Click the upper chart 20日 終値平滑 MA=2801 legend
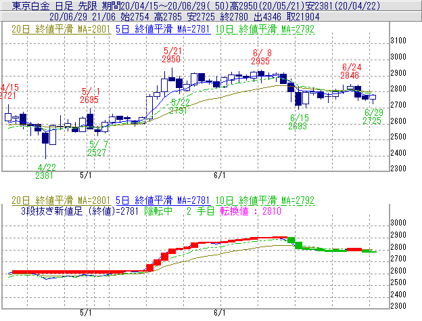 click(x=61, y=29)
